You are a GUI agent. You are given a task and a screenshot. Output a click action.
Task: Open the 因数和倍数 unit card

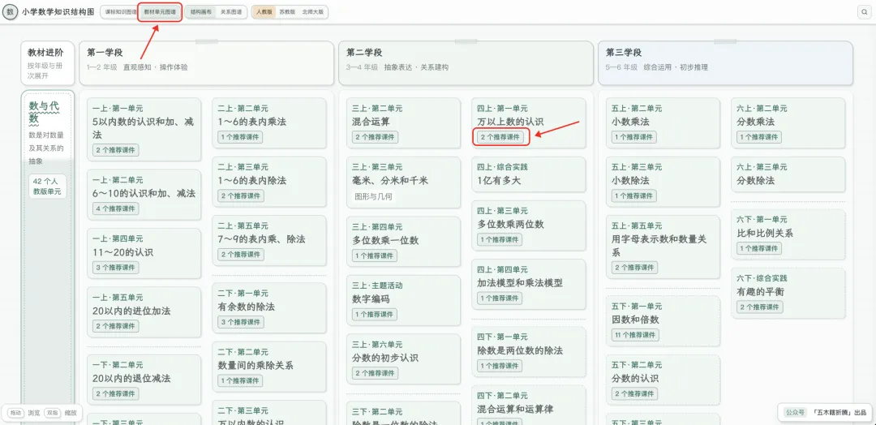[x=663, y=321]
